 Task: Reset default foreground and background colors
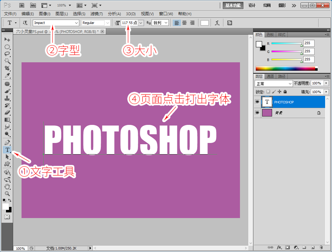click(x=4, y=200)
